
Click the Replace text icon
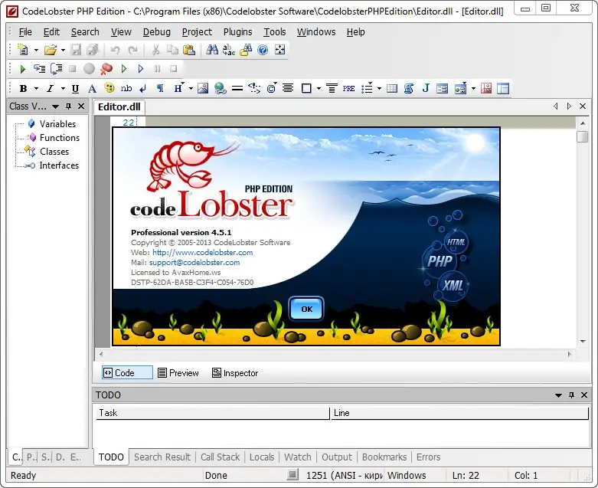229,50
